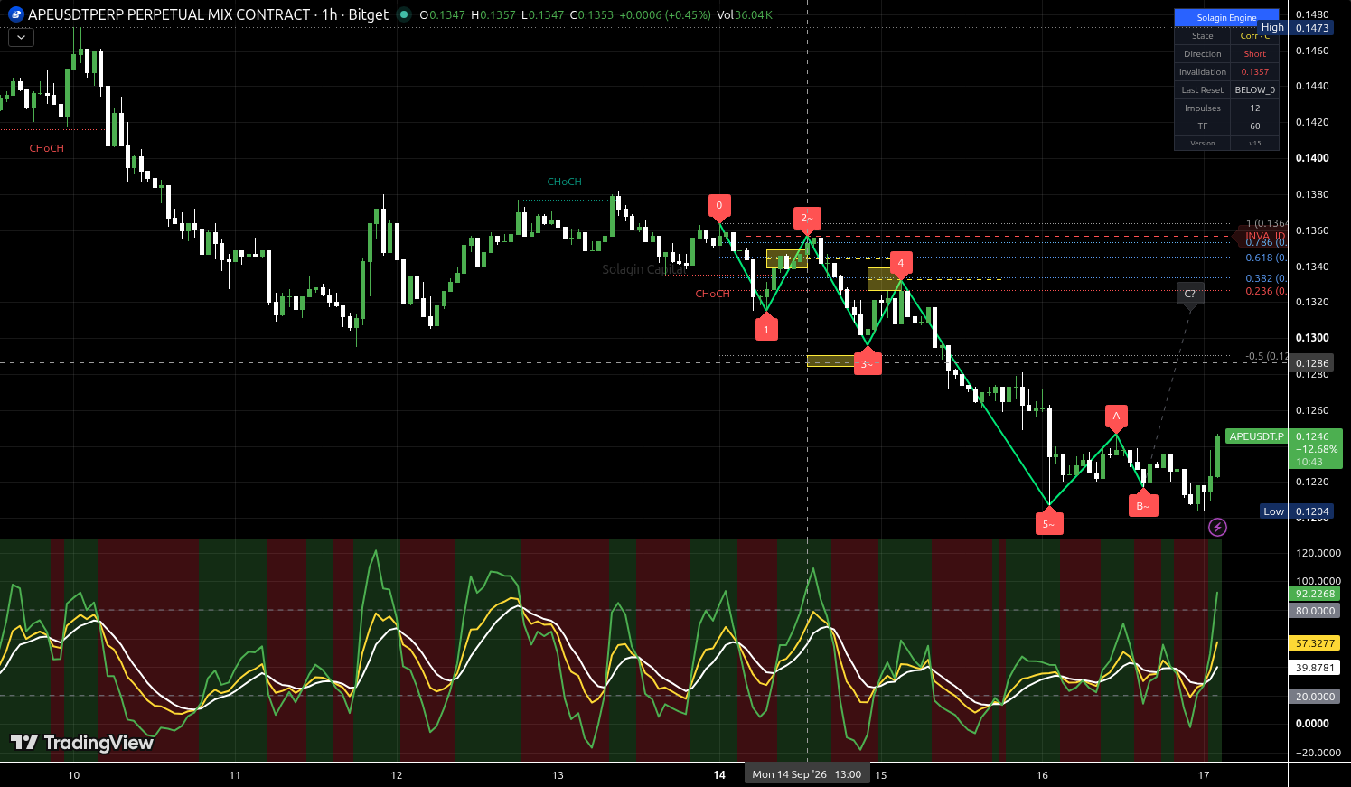This screenshot has height=787, width=1351.
Task: Click the crosshair date label Mon 14 Sep
Action: (x=807, y=774)
